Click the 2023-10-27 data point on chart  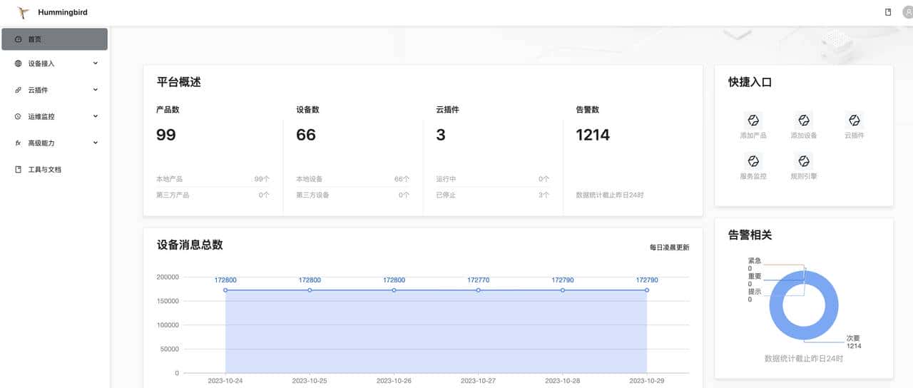coord(478,290)
